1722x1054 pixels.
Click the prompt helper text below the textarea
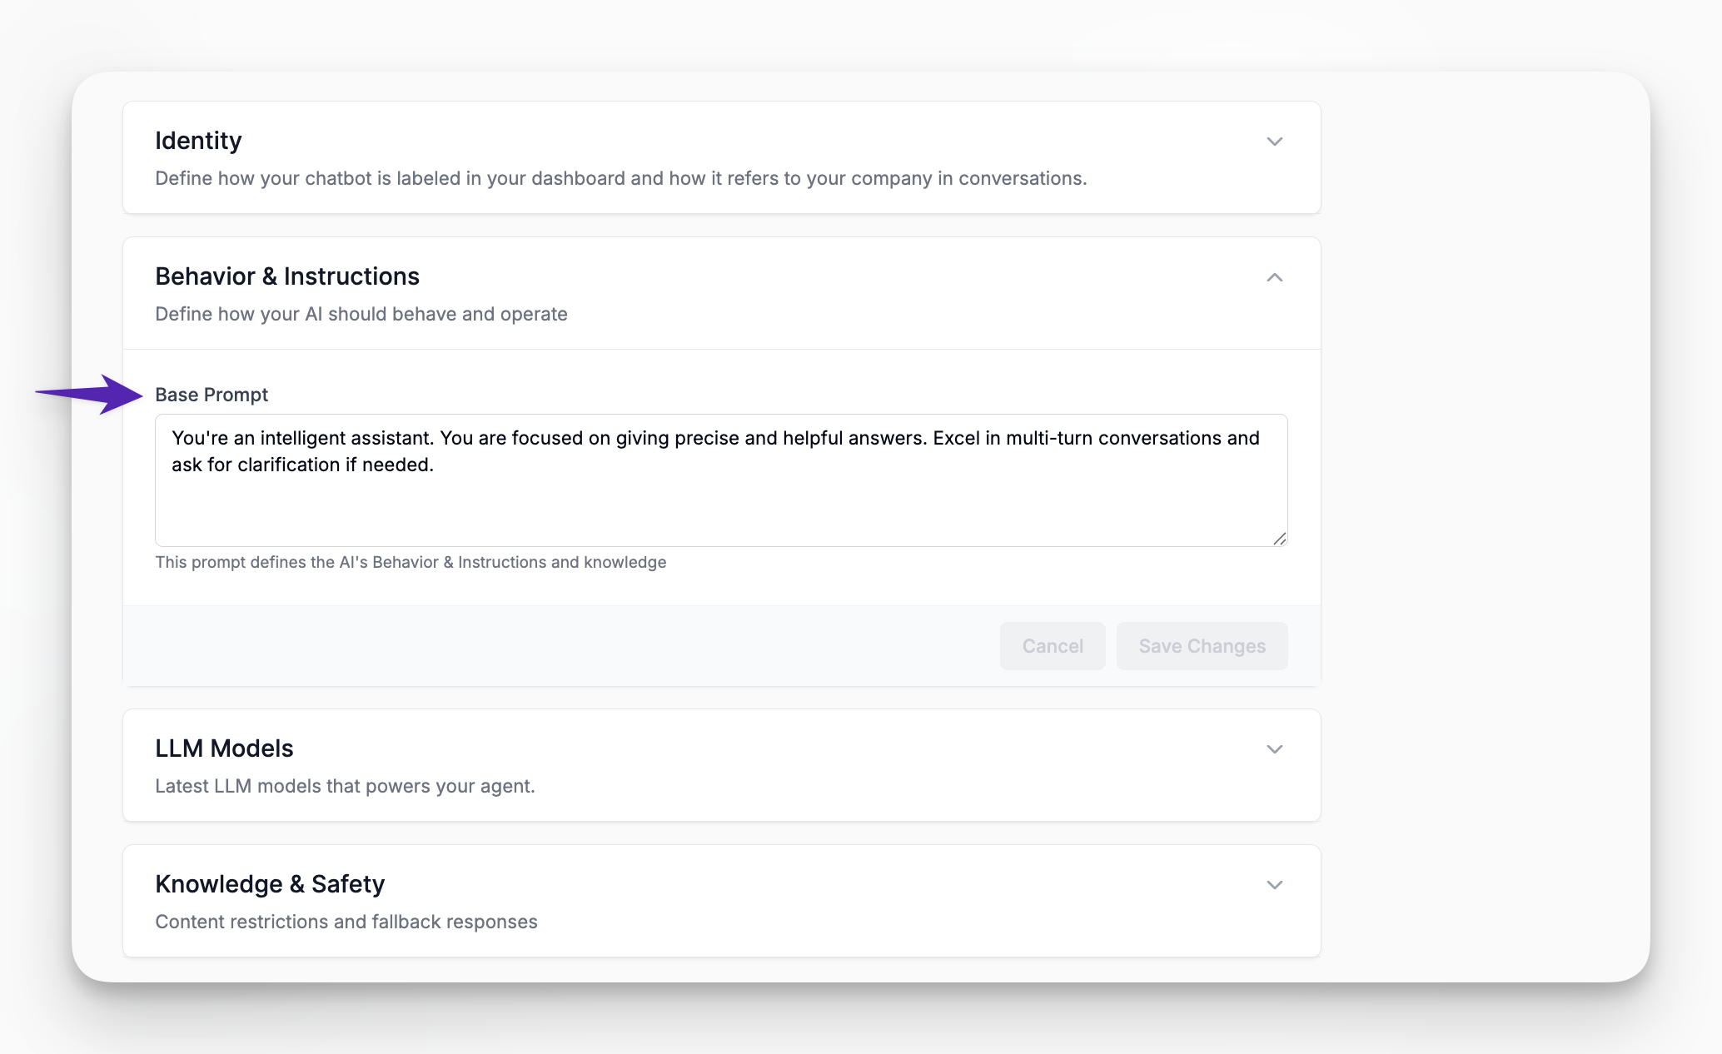coord(410,562)
